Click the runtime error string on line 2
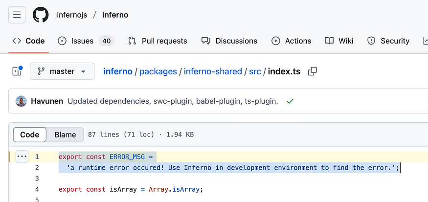This screenshot has height=202, width=428. [231, 168]
